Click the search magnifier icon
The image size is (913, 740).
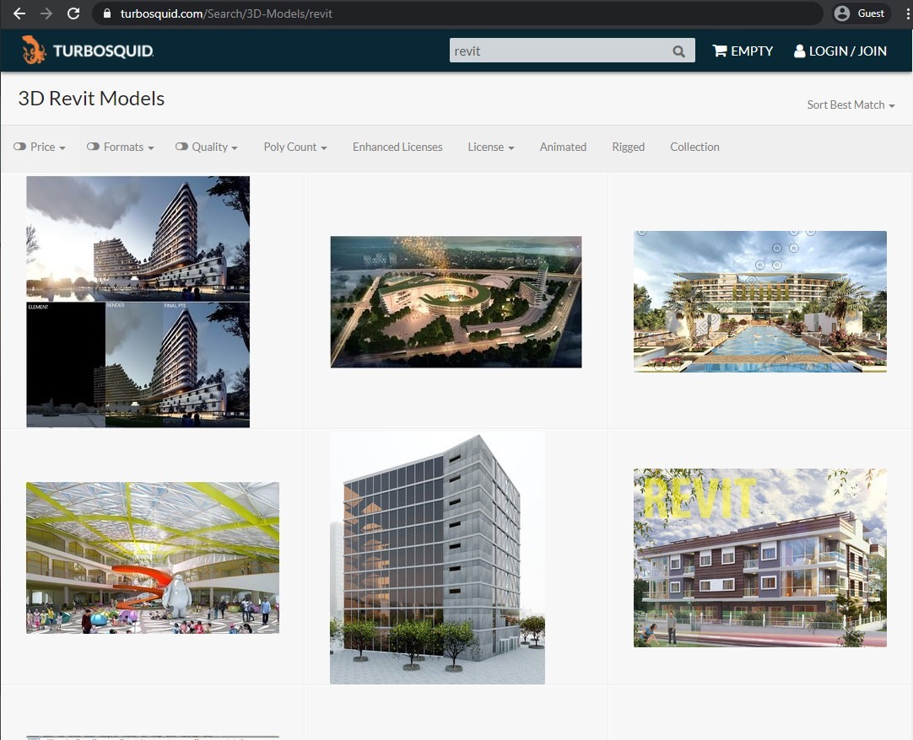click(678, 51)
